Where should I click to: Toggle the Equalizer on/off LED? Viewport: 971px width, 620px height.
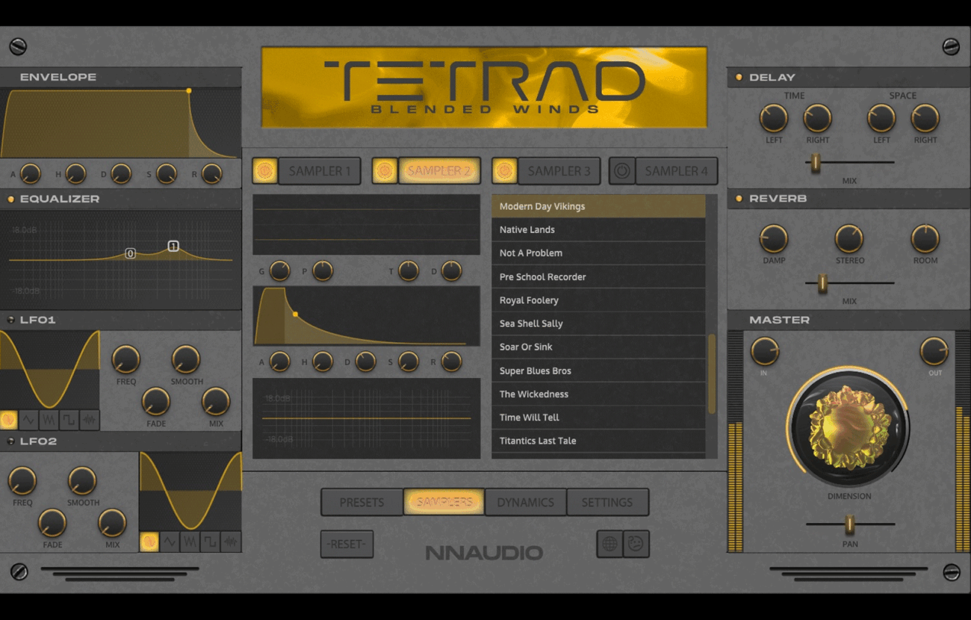click(x=10, y=199)
